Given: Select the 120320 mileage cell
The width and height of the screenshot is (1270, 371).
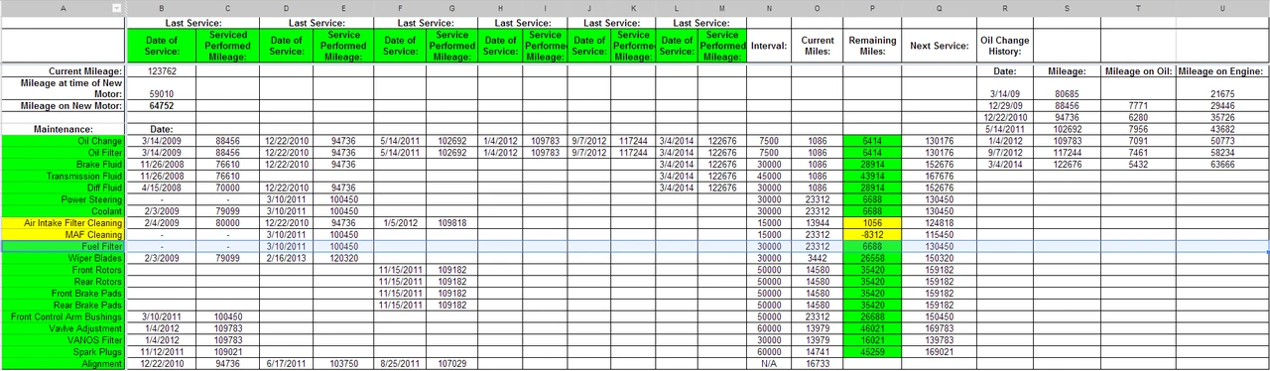Looking at the screenshot, I should point(343,258).
